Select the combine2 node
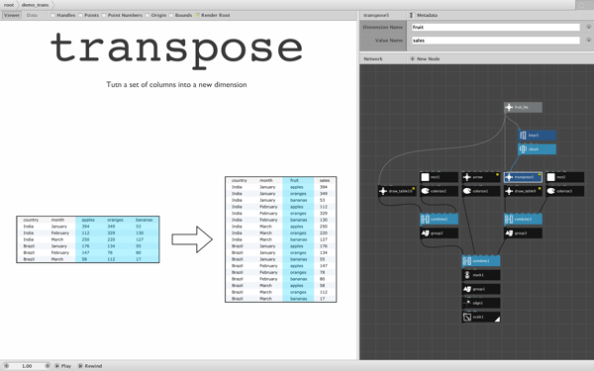 click(x=439, y=219)
